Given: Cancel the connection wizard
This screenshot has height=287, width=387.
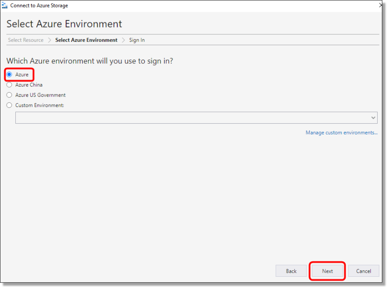Looking at the screenshot, I should (x=363, y=271).
